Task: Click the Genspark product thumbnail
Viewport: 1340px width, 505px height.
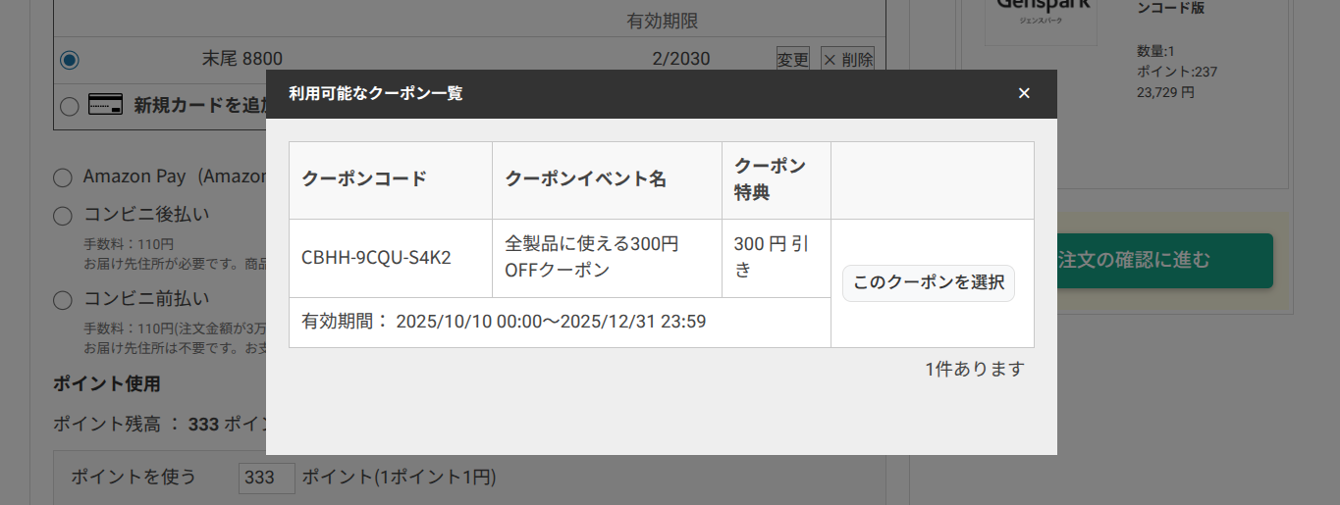Action: [1042, 20]
